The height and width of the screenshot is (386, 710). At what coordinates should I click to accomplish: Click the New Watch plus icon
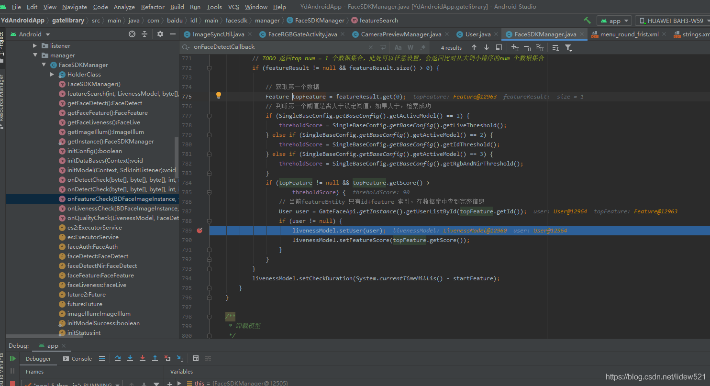[169, 383]
